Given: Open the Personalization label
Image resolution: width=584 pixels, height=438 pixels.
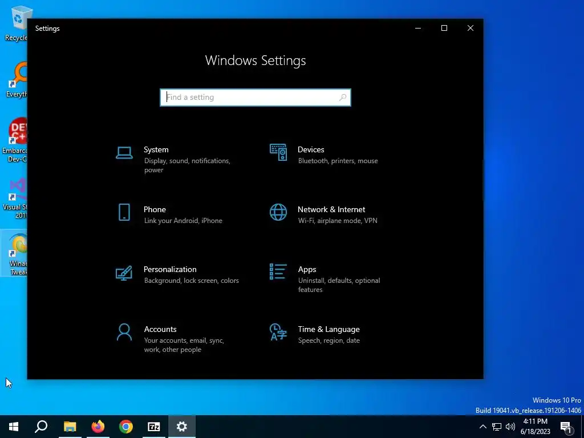Looking at the screenshot, I should [170, 269].
